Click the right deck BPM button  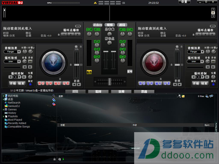(x=213, y=26)
